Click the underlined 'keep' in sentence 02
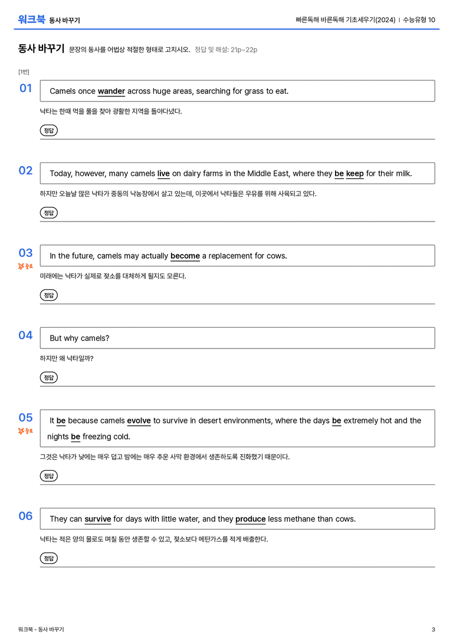The width and height of the screenshot is (453, 642). pos(355,174)
